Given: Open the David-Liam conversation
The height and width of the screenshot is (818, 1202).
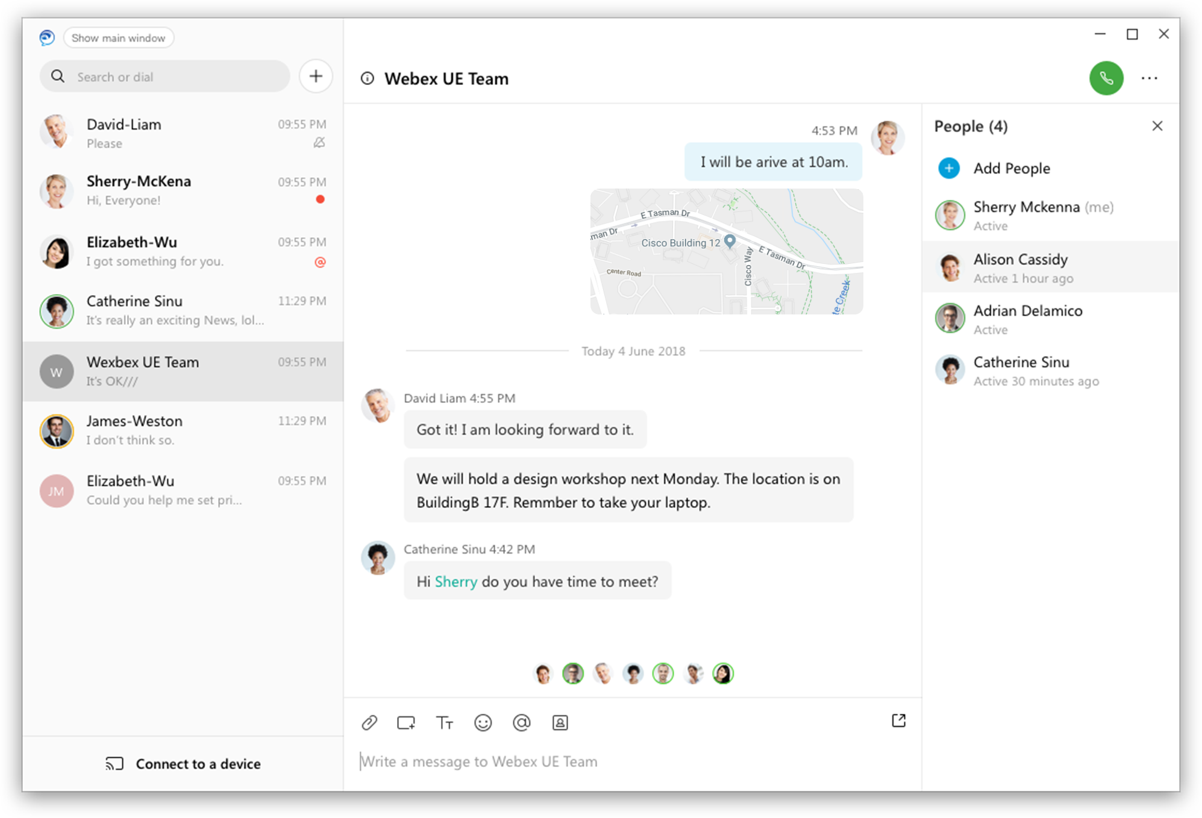Looking at the screenshot, I should click(183, 133).
